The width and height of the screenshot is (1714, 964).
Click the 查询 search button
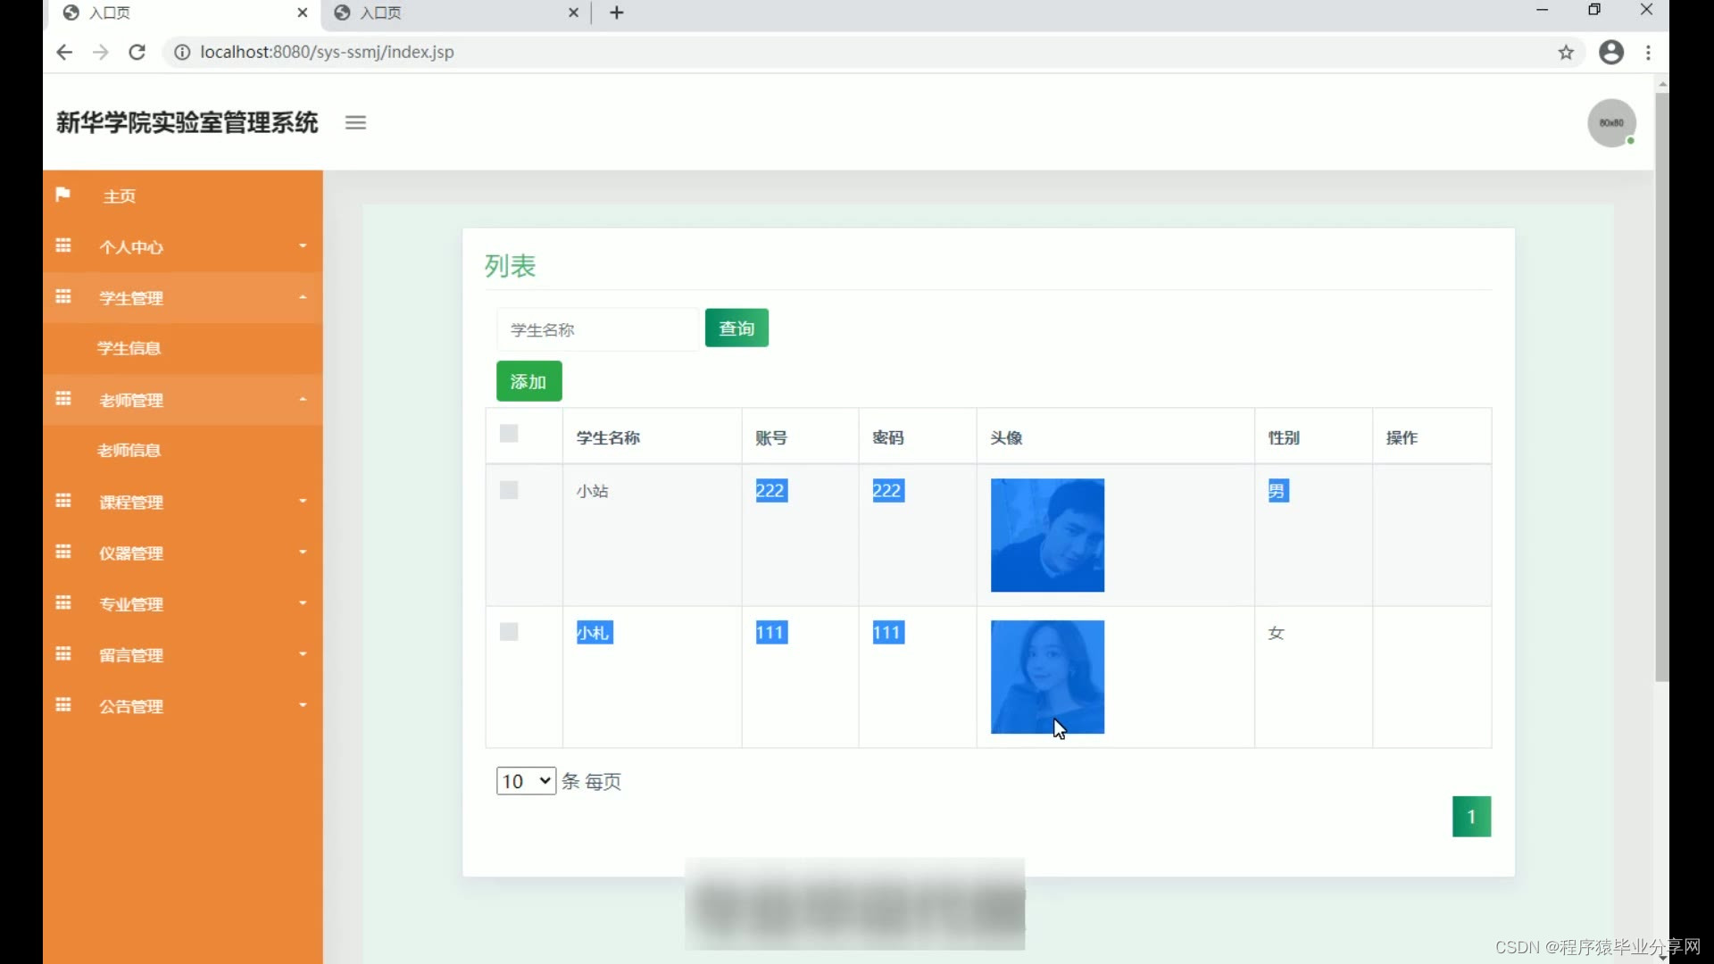[x=736, y=328]
